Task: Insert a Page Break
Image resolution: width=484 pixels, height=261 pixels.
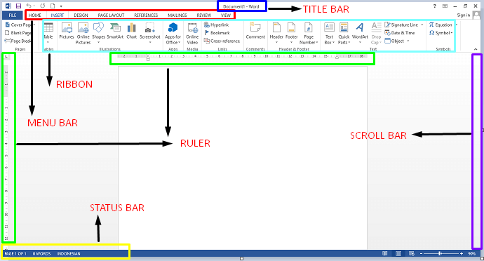Action: click(x=18, y=41)
